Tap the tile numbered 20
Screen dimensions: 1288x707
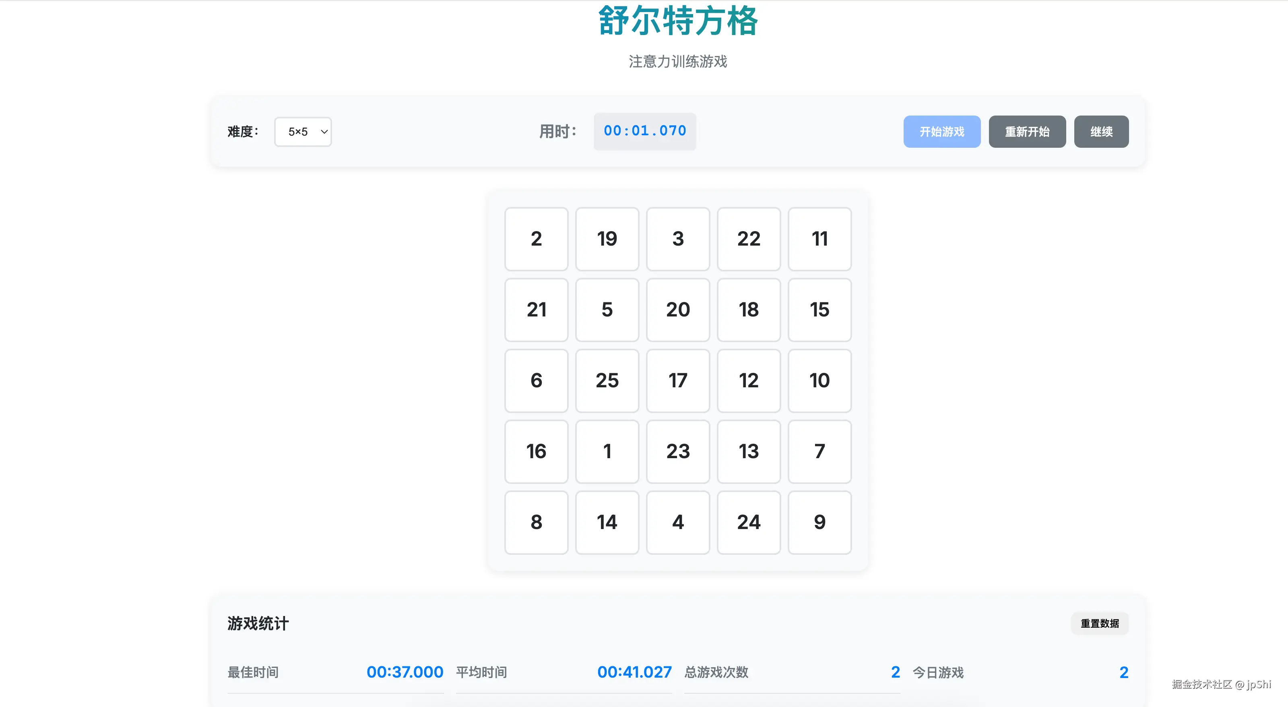pyautogui.click(x=677, y=310)
